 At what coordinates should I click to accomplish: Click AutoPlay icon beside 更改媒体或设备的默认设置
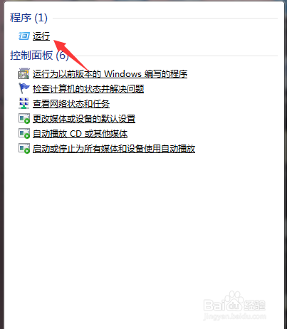click(x=24, y=118)
